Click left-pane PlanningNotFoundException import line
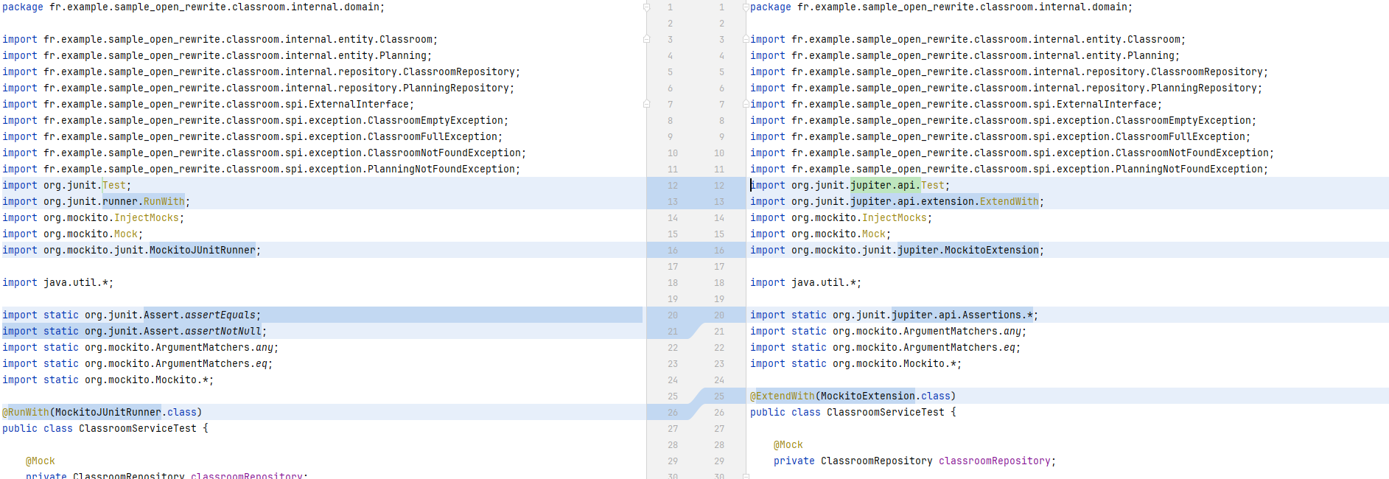 (261, 169)
